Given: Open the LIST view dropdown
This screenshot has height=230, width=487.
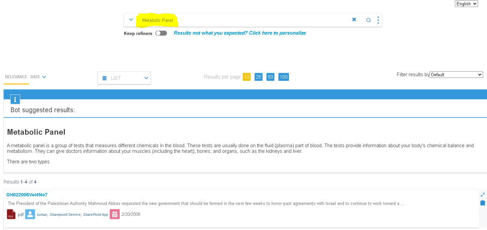Looking at the screenshot, I should (124, 78).
